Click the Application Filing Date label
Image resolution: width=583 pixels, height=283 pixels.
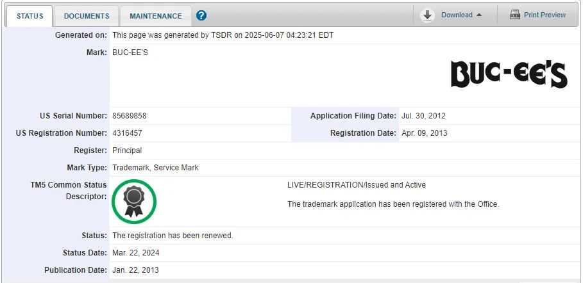353,116
